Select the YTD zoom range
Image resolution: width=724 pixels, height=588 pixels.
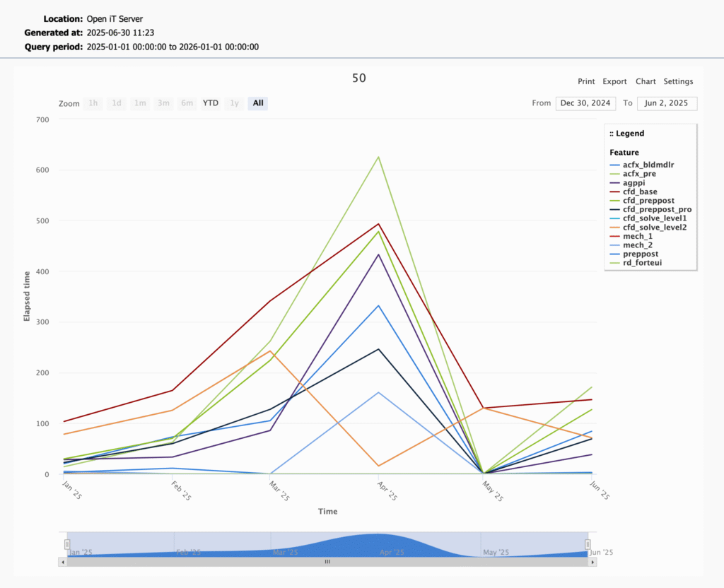[211, 103]
